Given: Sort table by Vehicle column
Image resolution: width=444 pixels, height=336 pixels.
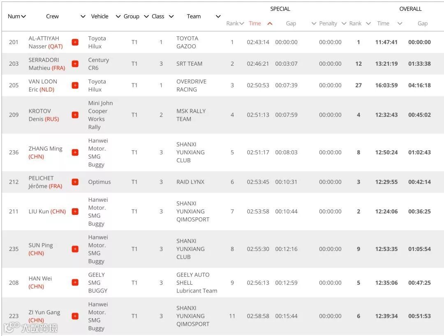Looking at the screenshot, I should [x=118, y=16].
